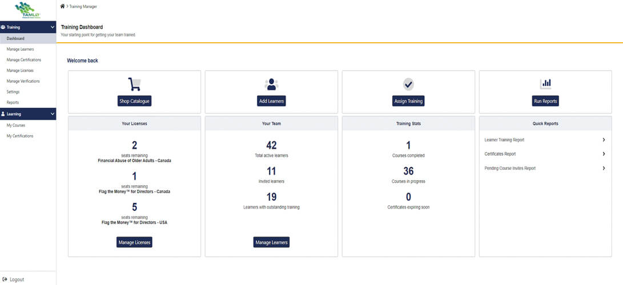
Task: Collapse the Learning sidebar section
Action: [x=53, y=114]
